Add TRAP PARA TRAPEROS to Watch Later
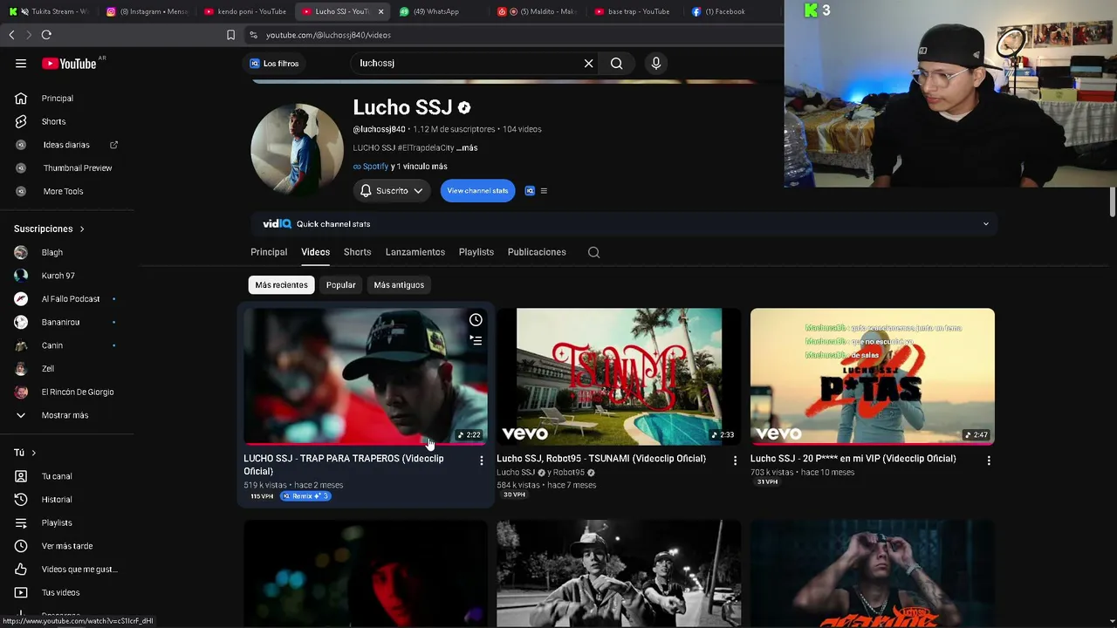This screenshot has width=1117, height=628. coord(476,320)
